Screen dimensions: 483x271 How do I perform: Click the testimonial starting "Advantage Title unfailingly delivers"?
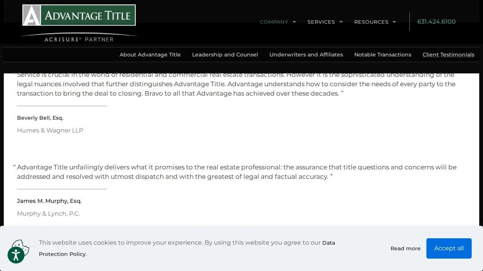[x=237, y=172]
